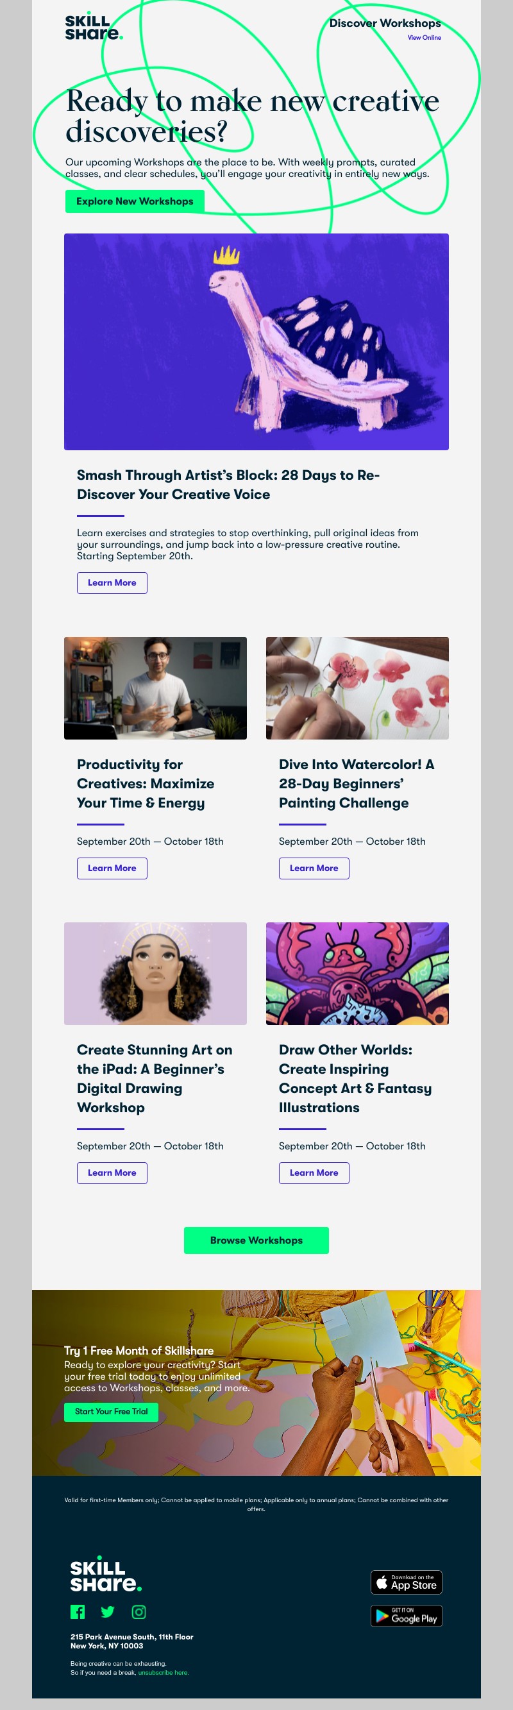The height and width of the screenshot is (1710, 513).
Task: Open the Twitter bird icon
Action: (x=108, y=1611)
